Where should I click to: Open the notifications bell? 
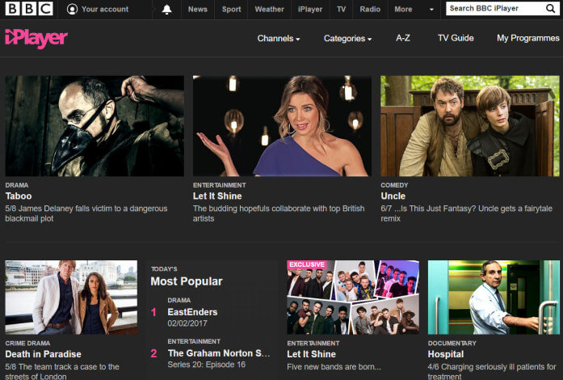point(166,10)
